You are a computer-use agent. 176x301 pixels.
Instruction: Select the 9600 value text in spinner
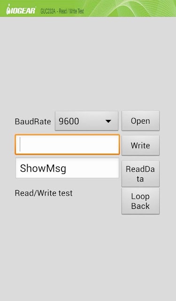coord(69,121)
